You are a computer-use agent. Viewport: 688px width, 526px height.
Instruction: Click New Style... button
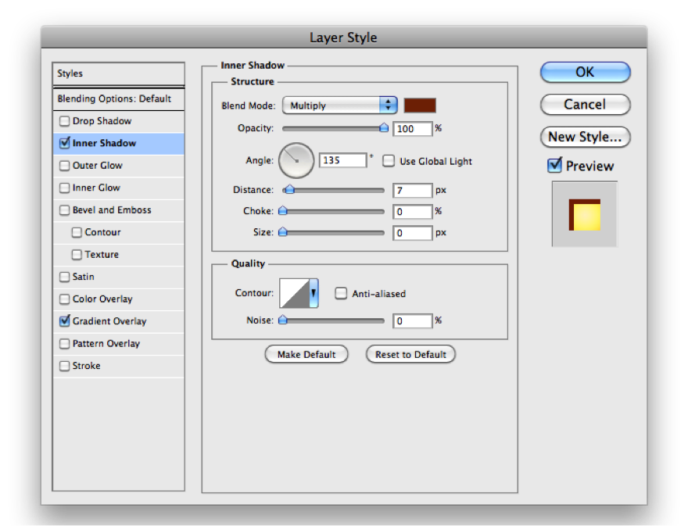585,137
